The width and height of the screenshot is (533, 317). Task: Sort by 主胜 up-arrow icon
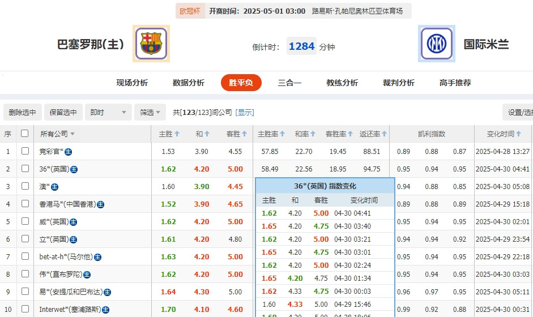(x=177, y=134)
